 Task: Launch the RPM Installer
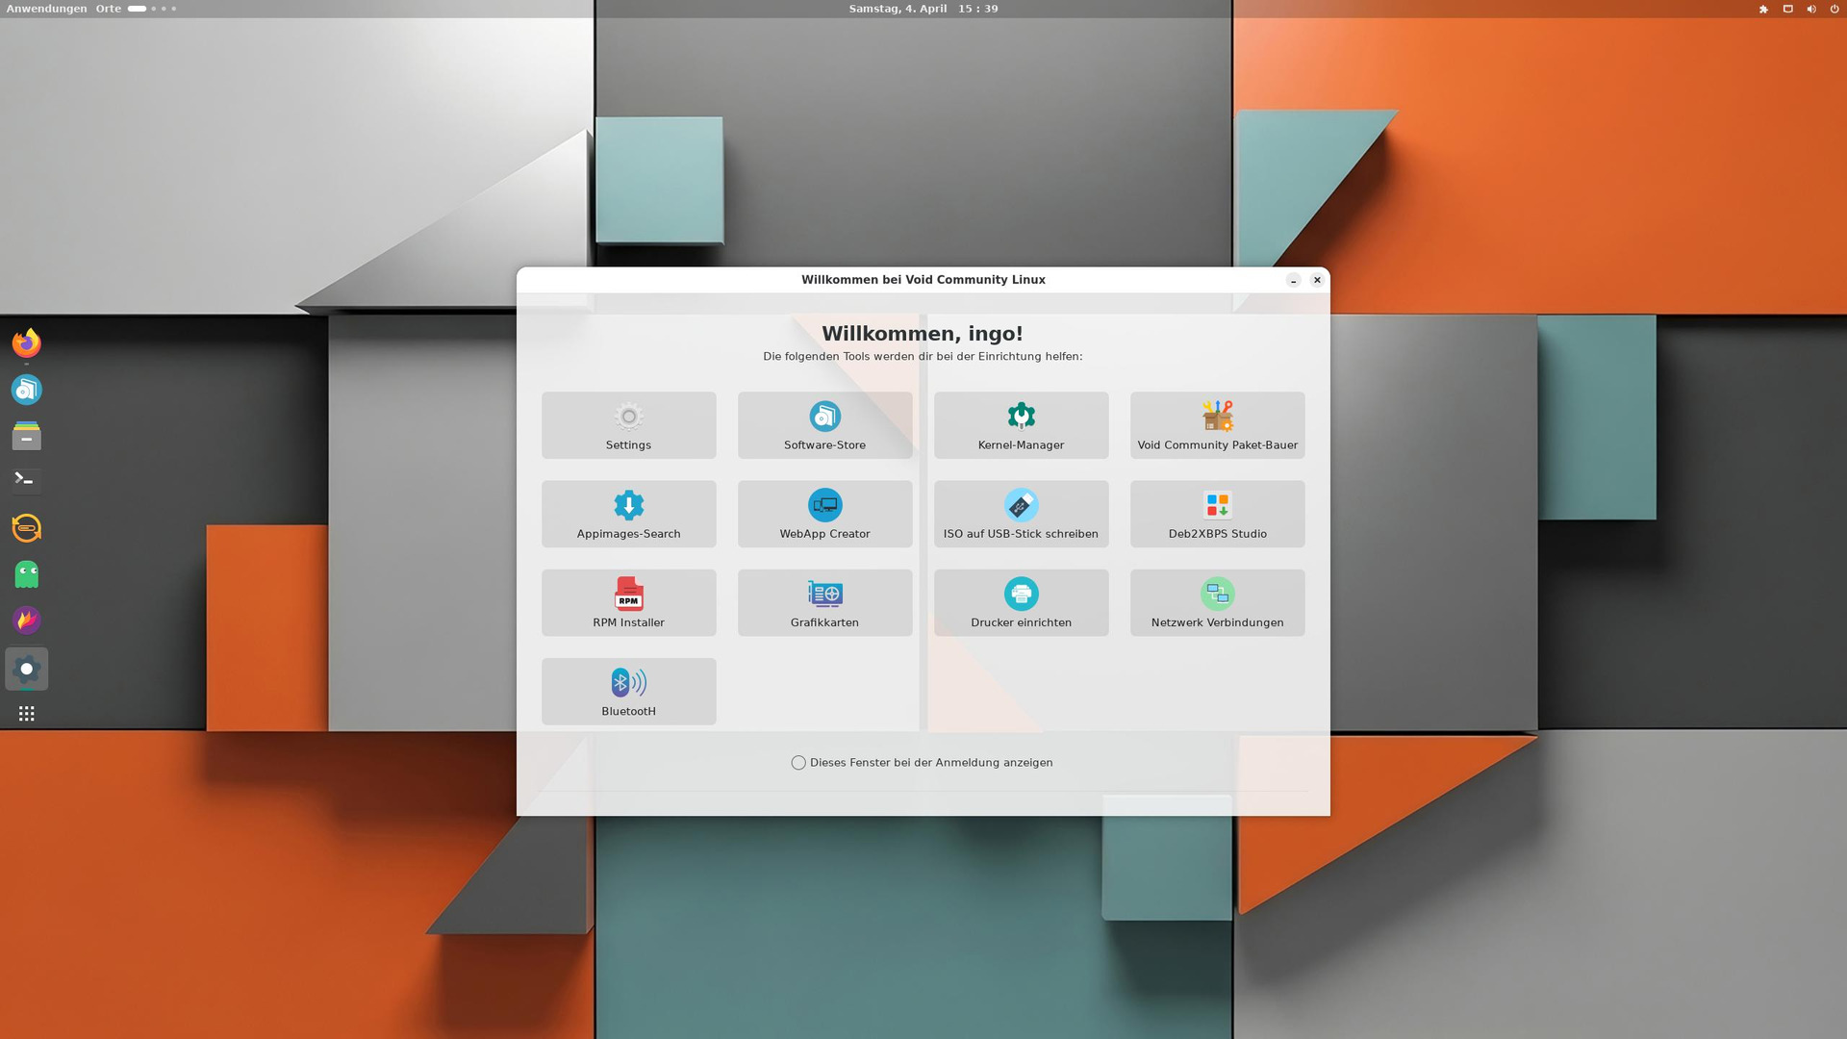click(628, 602)
